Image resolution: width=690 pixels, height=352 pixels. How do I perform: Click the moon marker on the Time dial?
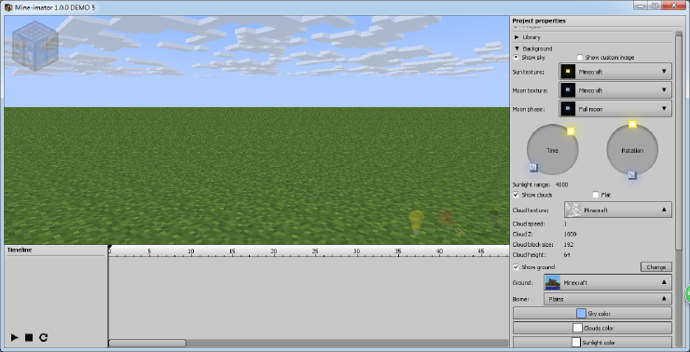(x=533, y=168)
